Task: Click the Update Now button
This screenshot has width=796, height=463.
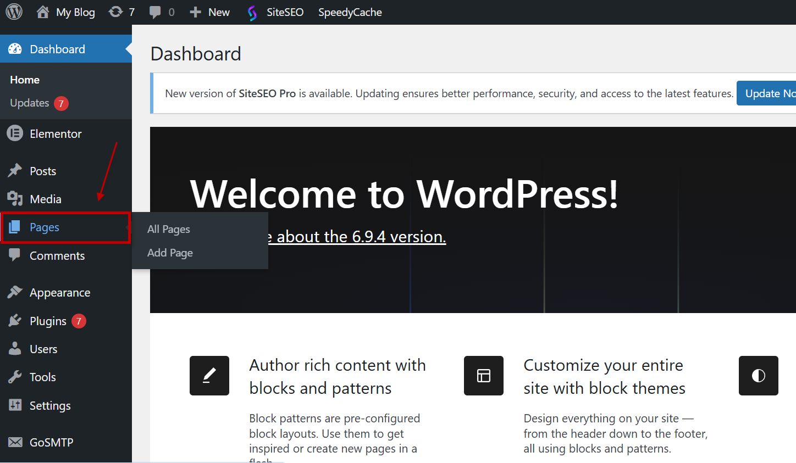Action: click(768, 93)
